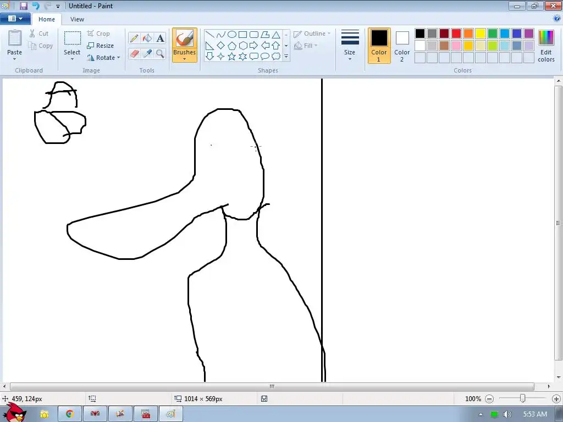Viewport: 563px width, 422px height.
Task: Pick the Down arrow shape
Action: click(x=210, y=57)
